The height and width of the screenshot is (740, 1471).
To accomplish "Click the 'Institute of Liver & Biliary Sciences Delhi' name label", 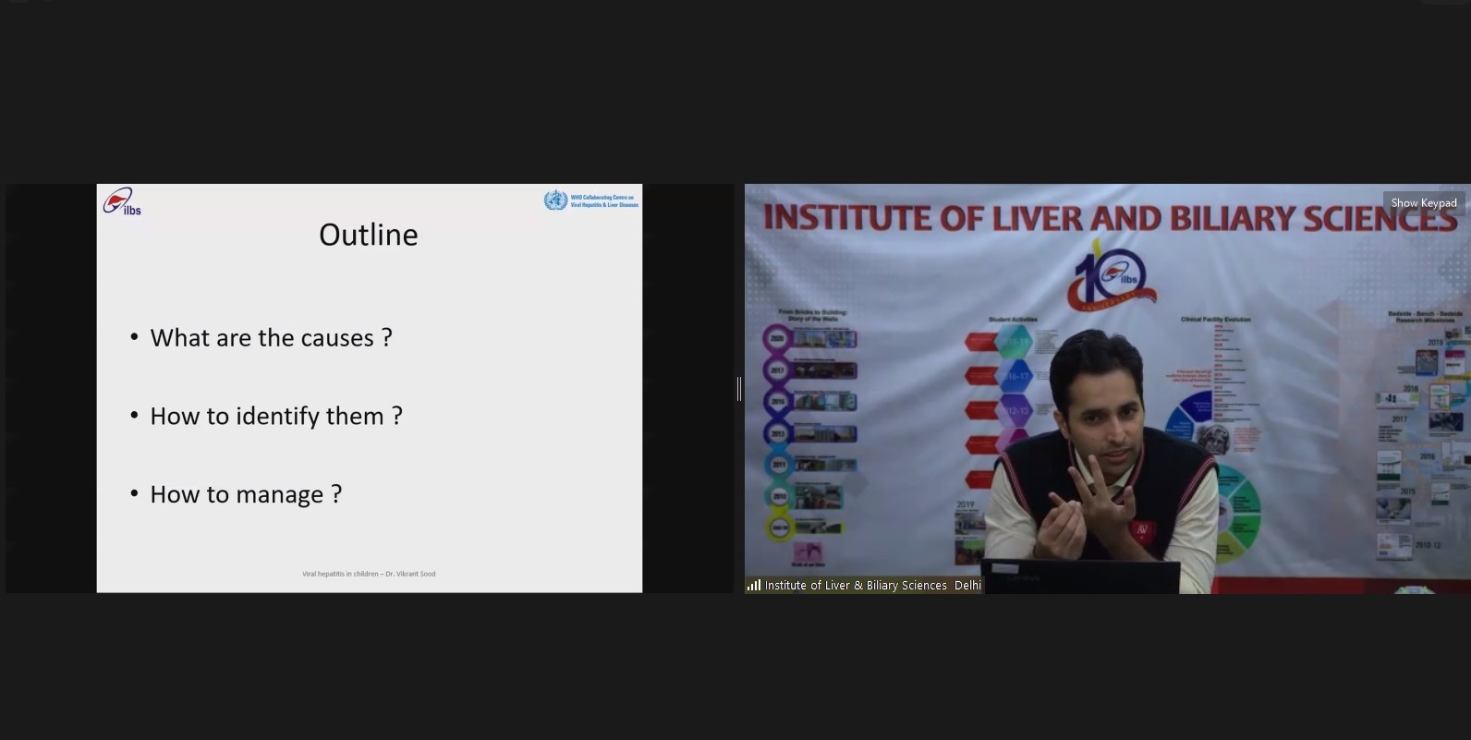I will tap(872, 586).
